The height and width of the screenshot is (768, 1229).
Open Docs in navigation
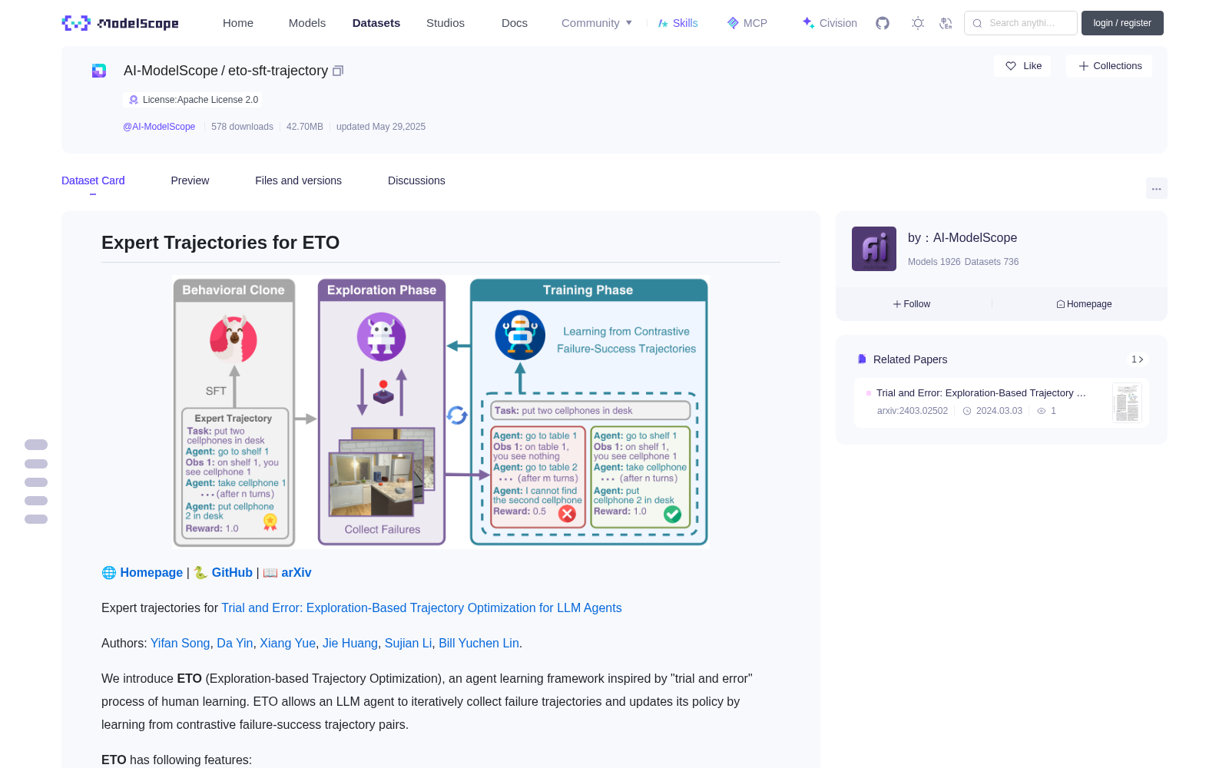pyautogui.click(x=515, y=23)
